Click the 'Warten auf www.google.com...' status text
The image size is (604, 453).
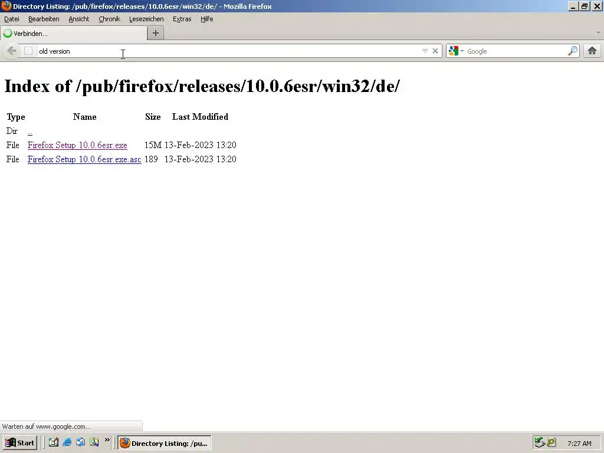(x=47, y=426)
